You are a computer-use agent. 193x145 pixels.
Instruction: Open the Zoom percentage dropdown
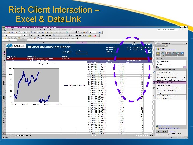(x=97, y=32)
